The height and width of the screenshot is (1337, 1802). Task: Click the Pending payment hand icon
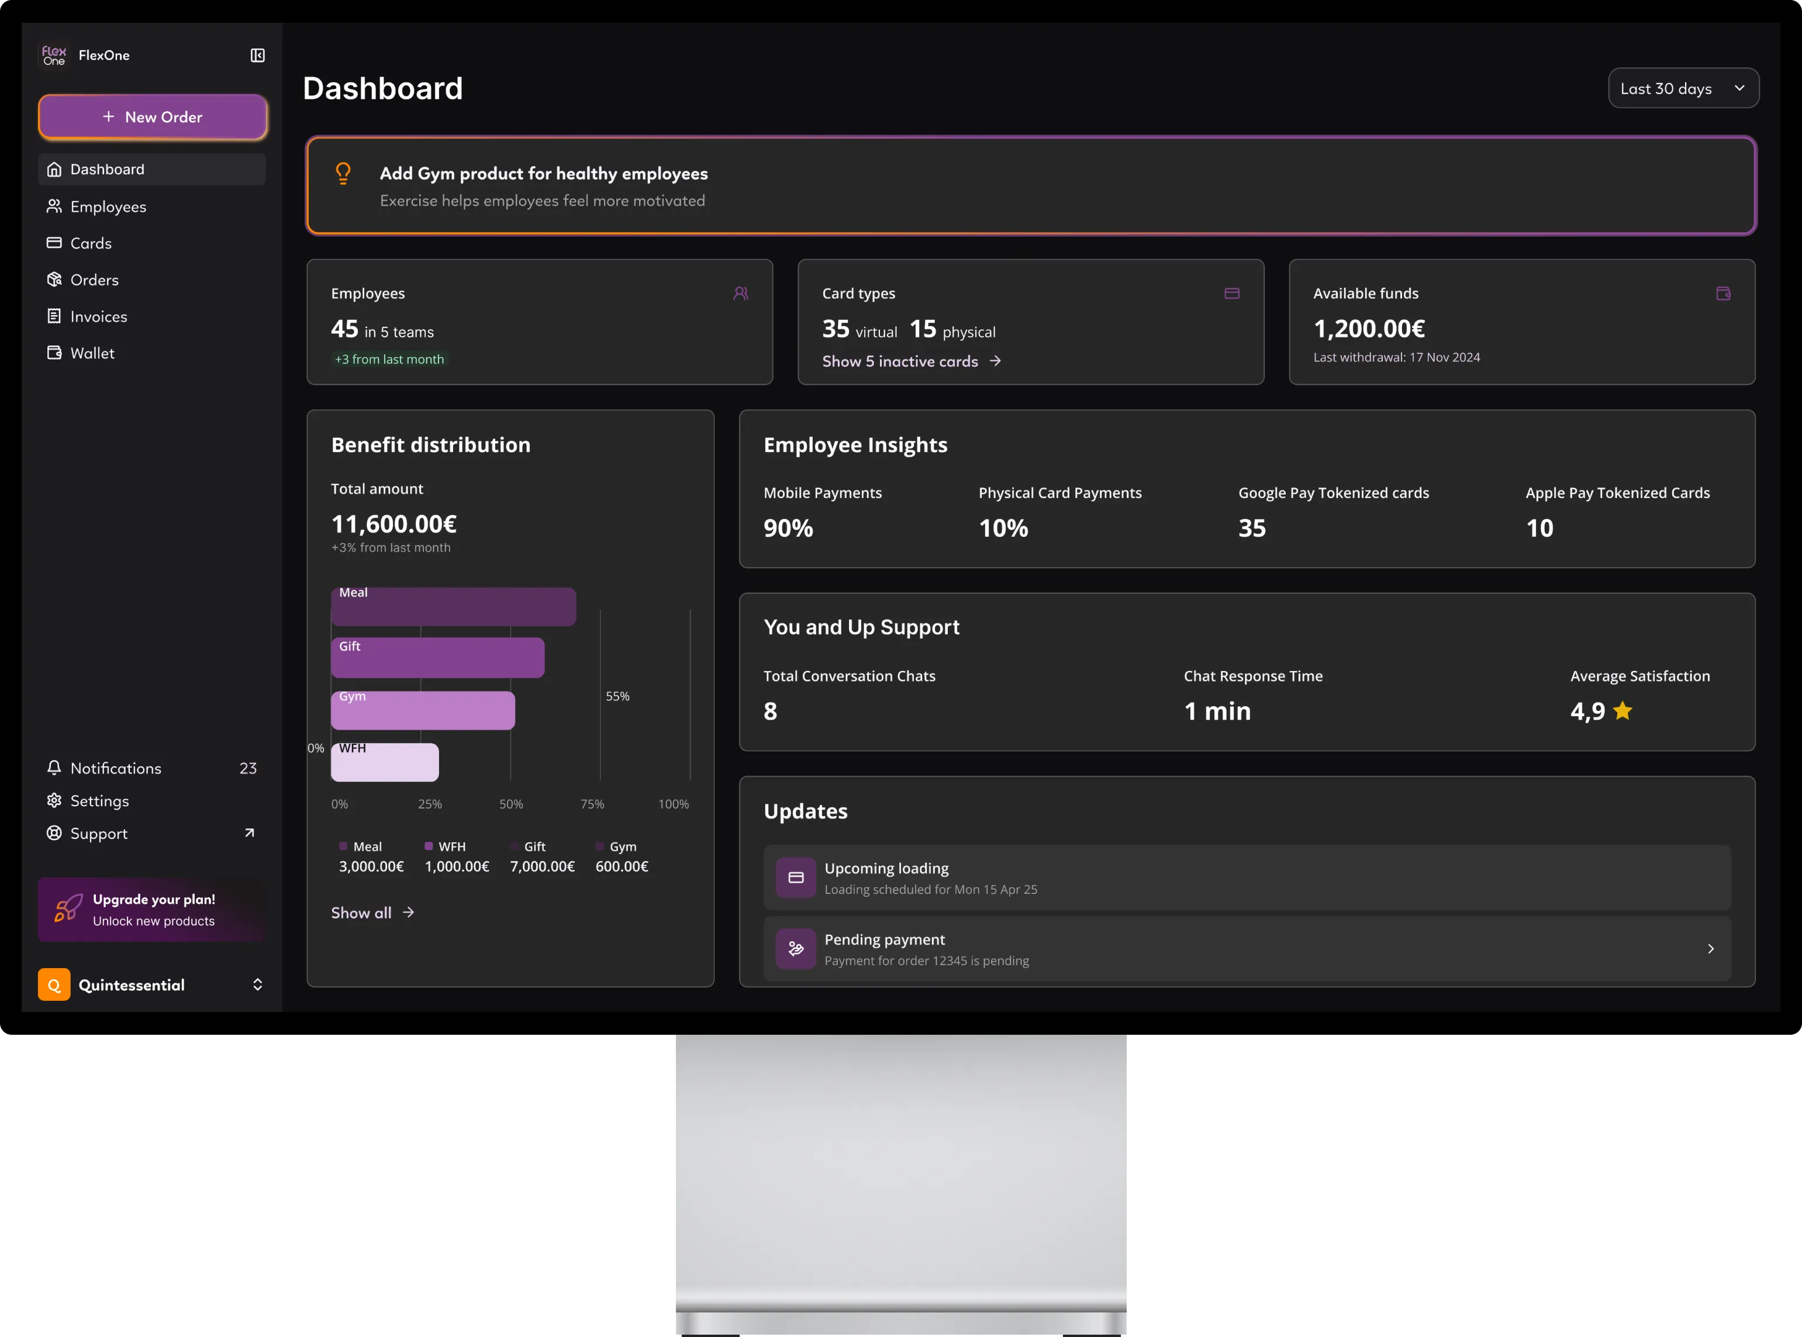coord(796,948)
